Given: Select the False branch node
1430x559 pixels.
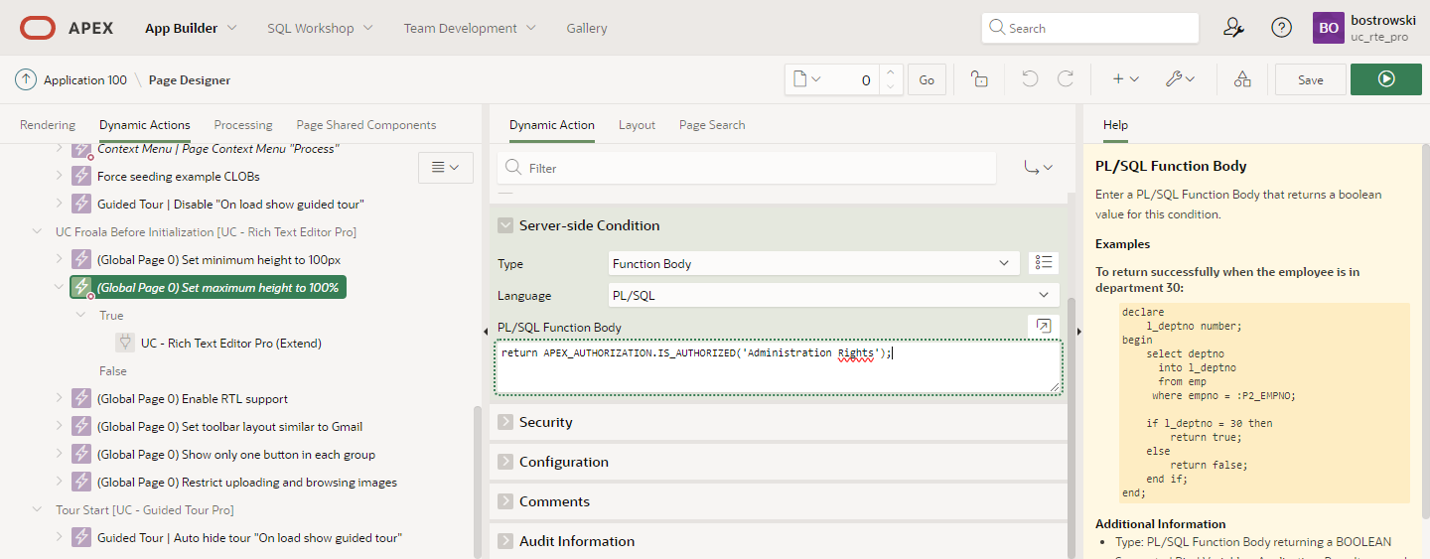Looking at the screenshot, I should click(113, 371).
